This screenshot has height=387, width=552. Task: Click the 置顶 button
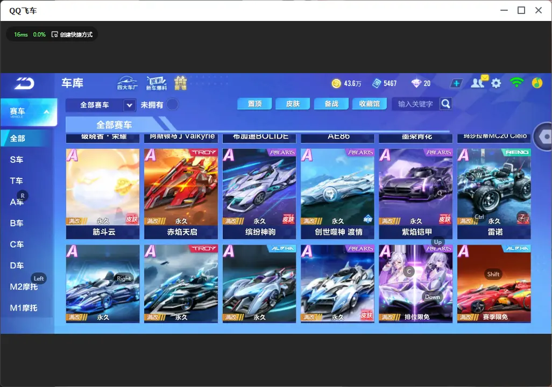(x=254, y=104)
